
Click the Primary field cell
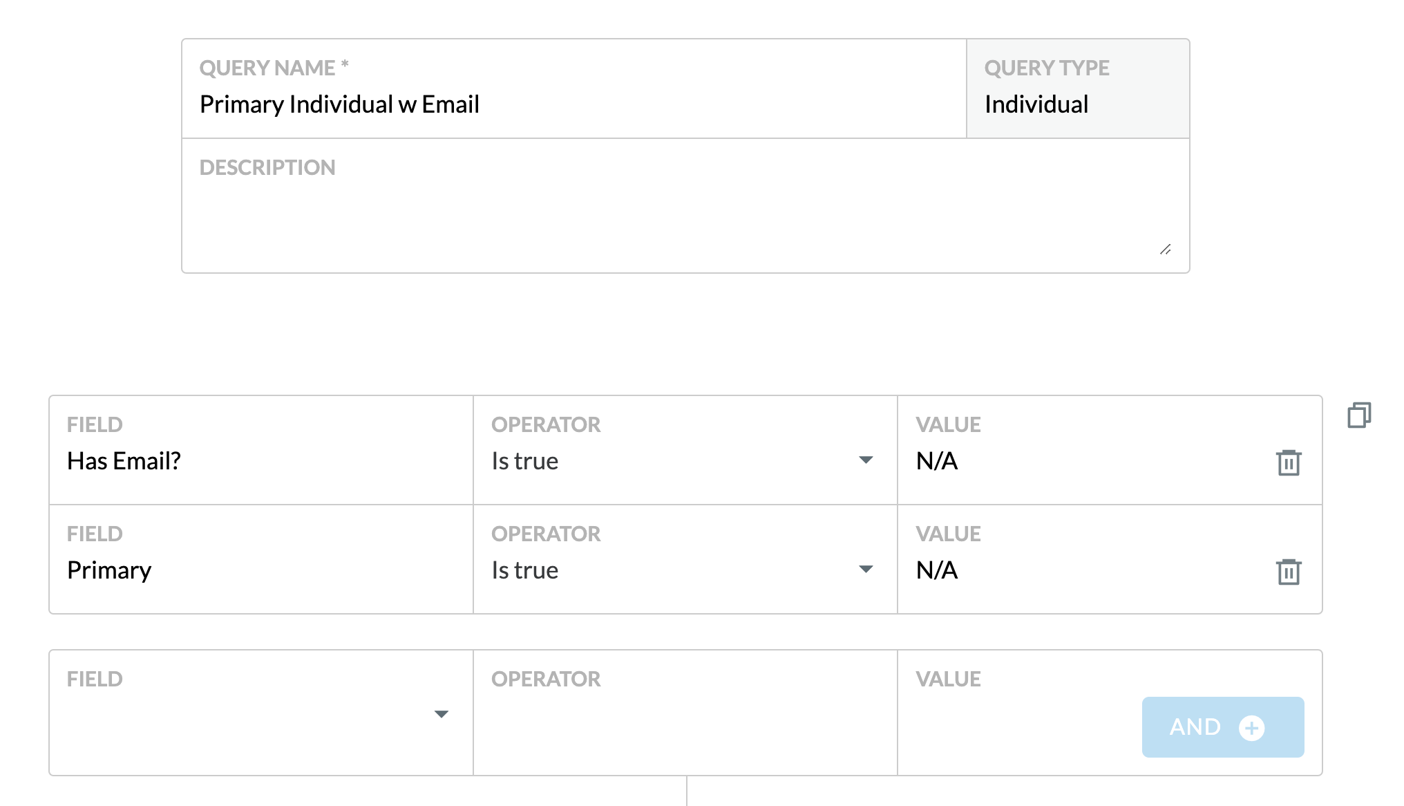[x=261, y=559]
